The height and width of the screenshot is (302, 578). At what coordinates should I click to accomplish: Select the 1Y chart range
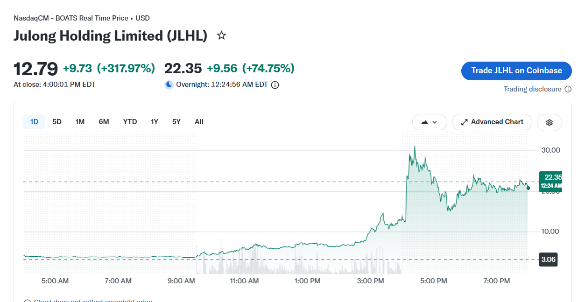click(155, 122)
